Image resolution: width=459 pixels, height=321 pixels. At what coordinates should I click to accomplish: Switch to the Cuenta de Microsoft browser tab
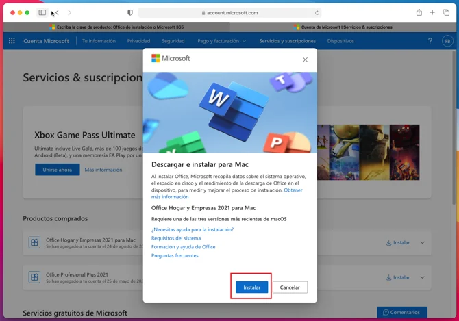(343, 27)
